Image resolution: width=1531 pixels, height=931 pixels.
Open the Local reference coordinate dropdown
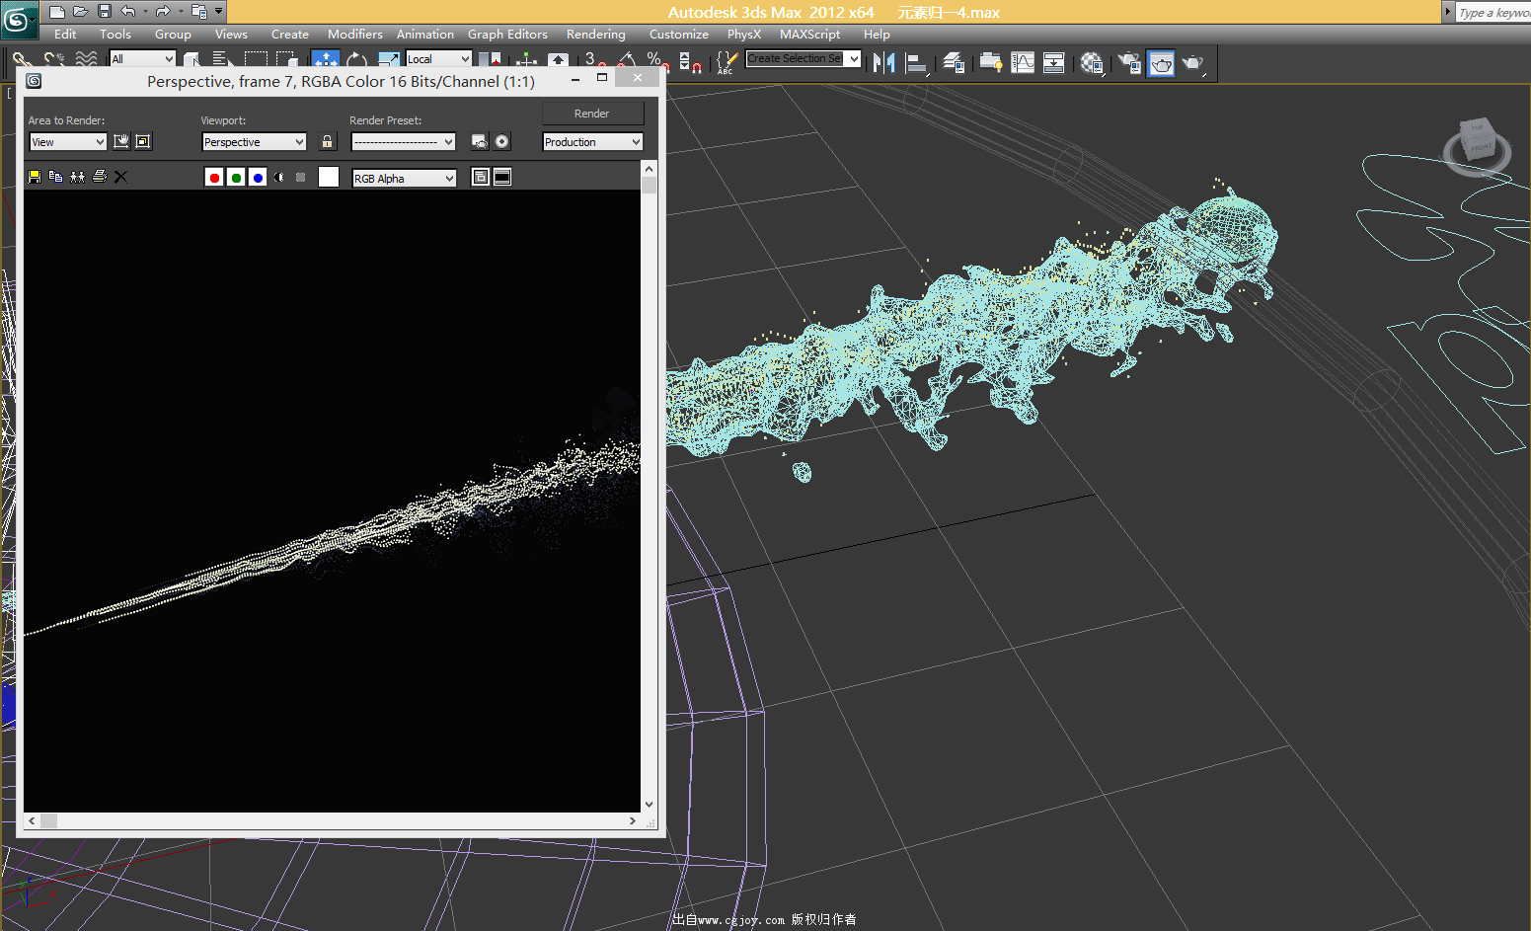(x=438, y=59)
